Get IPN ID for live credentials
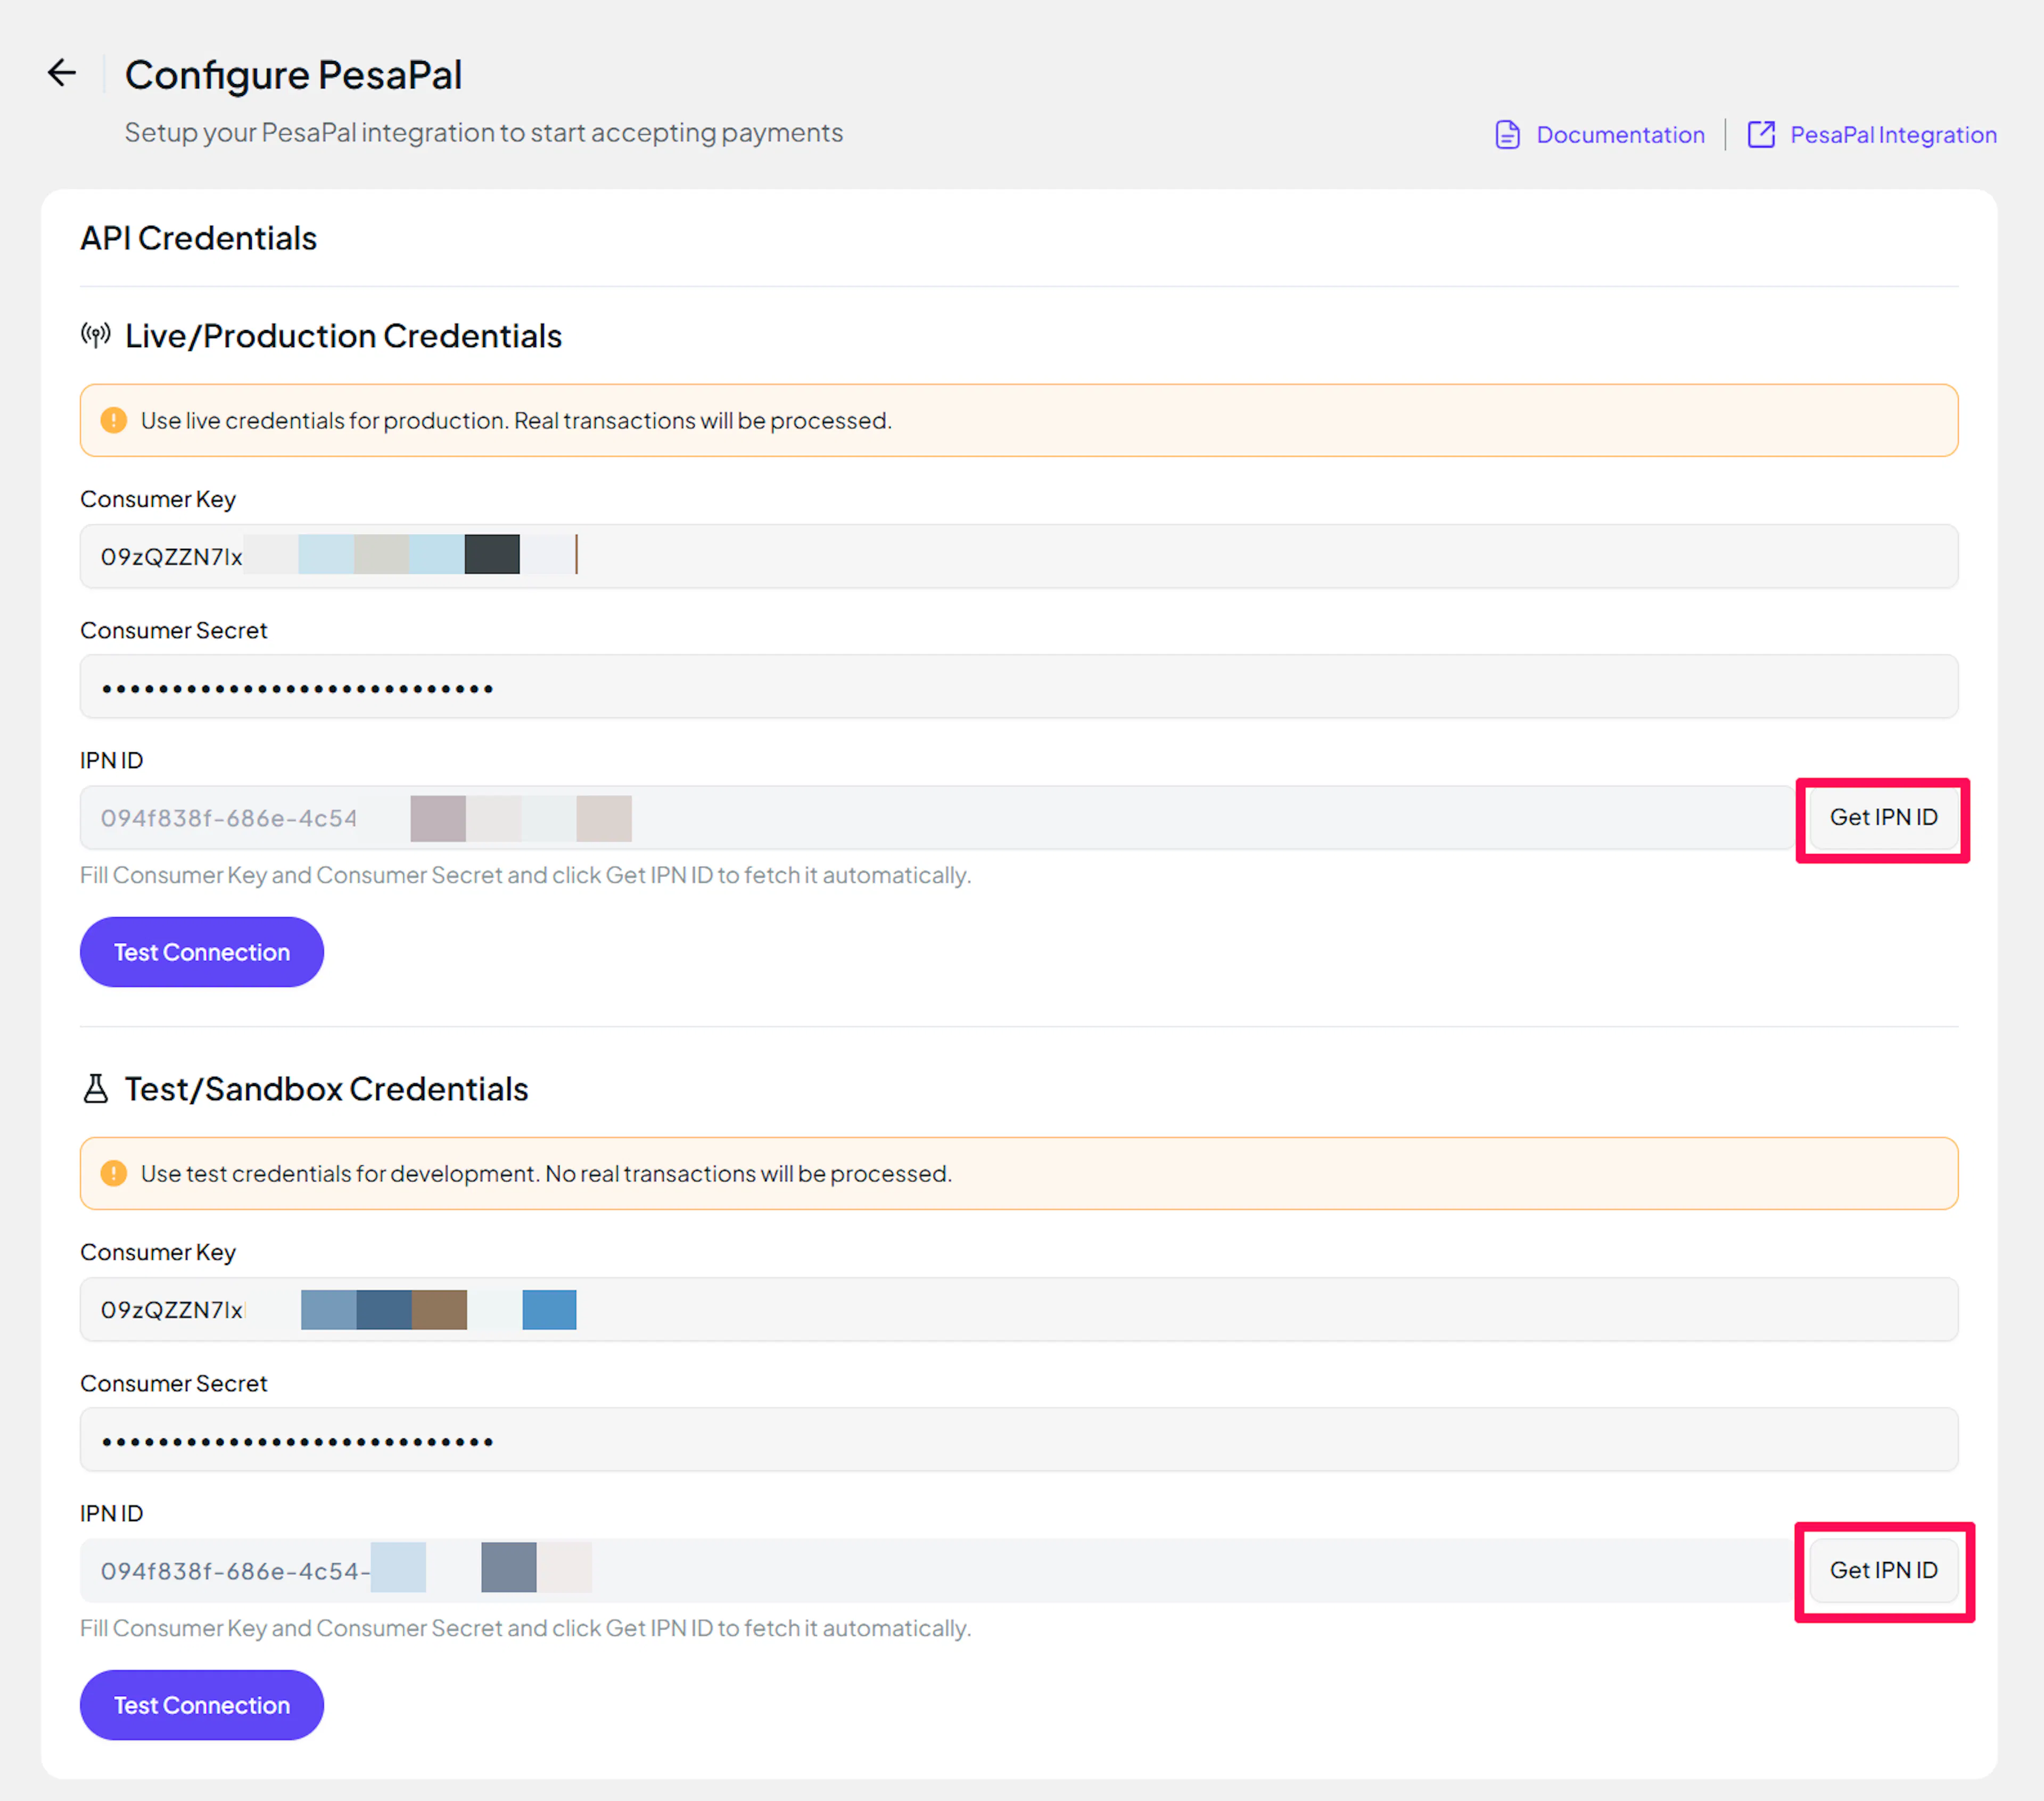 coord(1883,818)
